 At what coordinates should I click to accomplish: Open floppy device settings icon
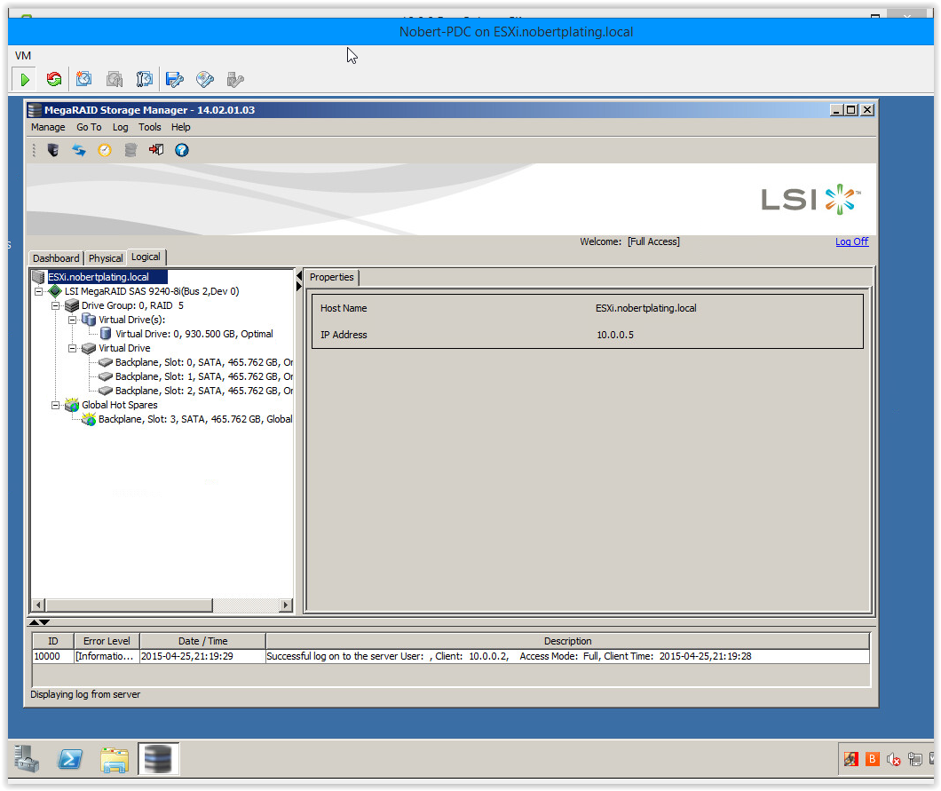tap(175, 79)
